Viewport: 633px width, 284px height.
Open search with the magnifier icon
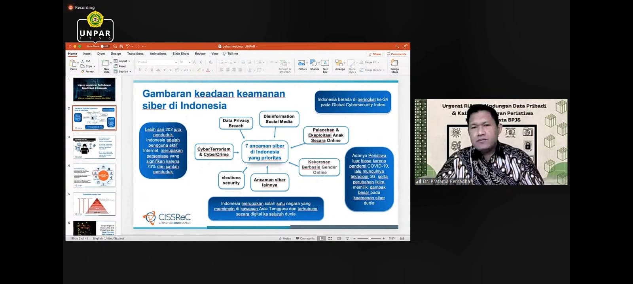(x=397, y=47)
